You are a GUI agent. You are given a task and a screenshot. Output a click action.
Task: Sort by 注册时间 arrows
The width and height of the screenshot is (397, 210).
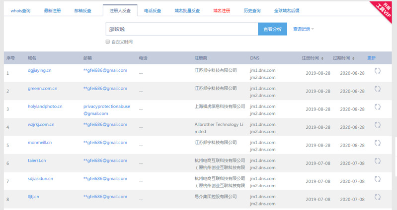[322, 58]
